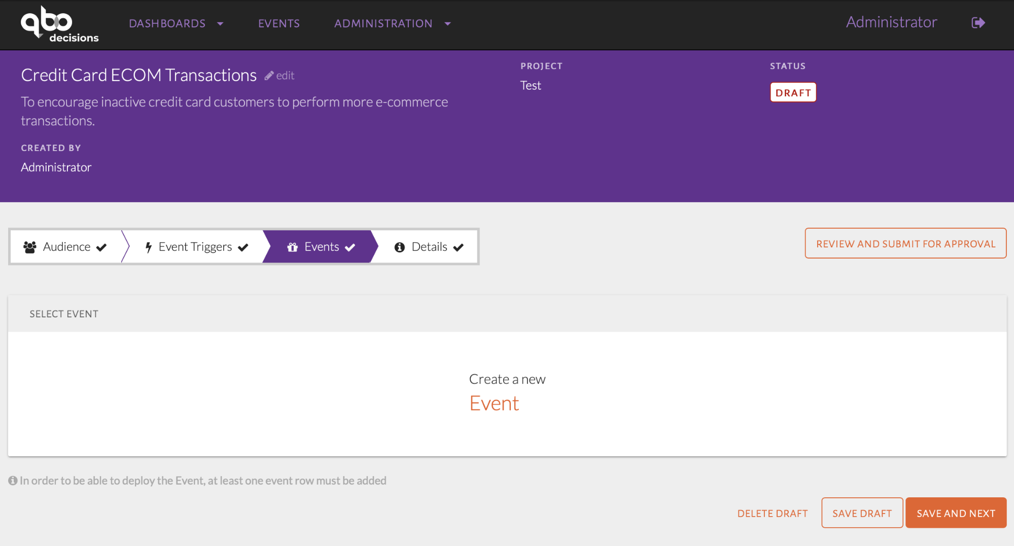Click the Credit Card ECOM Transactions title
Screen dimensions: 1014x546
139,75
